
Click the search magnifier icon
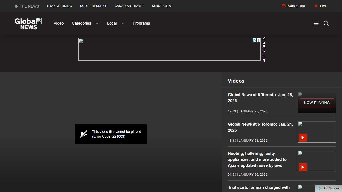point(326,23)
